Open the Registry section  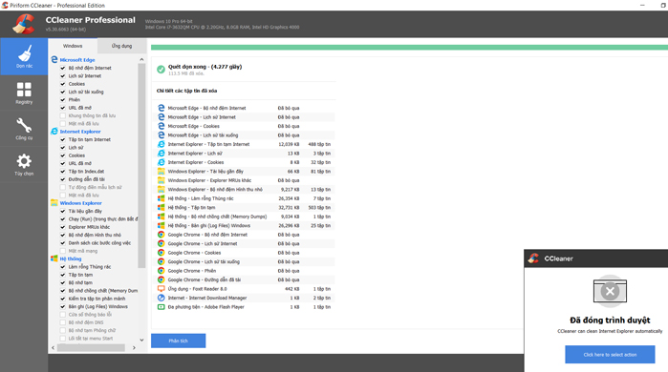(24, 93)
